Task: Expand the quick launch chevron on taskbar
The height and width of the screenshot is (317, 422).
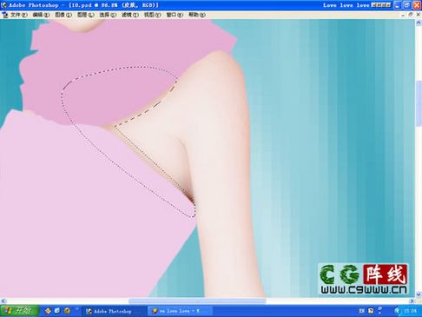Action: [77, 309]
